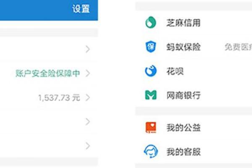Expand chevron next to 账户安全险保障中
The height and width of the screenshot is (168, 252).
pyautogui.click(x=88, y=73)
